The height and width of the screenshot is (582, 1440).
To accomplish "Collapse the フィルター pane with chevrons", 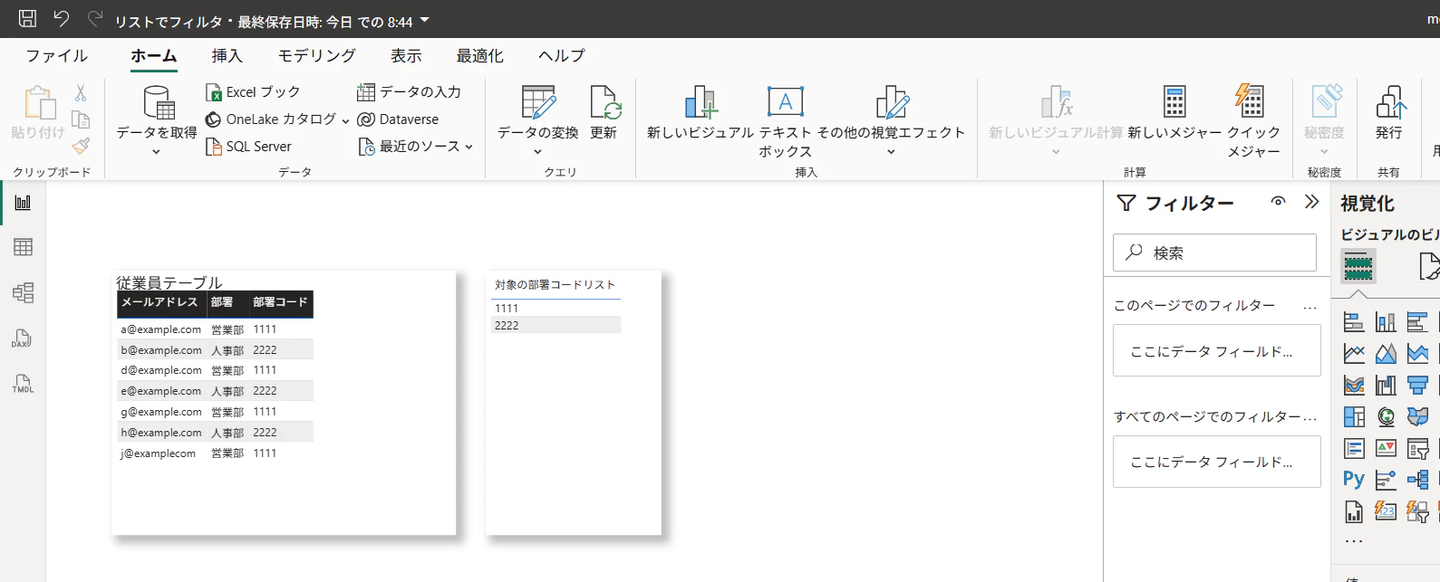I will (1311, 202).
